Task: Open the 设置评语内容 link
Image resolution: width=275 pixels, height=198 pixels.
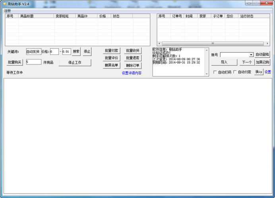Action: (132, 73)
